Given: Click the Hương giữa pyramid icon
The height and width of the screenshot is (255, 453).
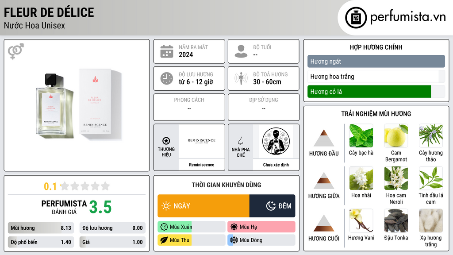Looking at the screenshot, I should (x=324, y=181).
